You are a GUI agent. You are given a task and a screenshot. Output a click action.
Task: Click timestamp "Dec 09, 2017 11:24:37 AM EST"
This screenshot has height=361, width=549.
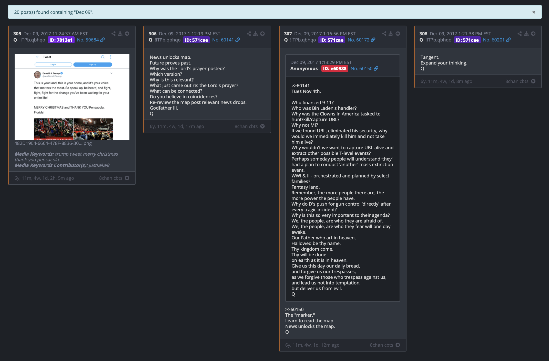coord(56,34)
